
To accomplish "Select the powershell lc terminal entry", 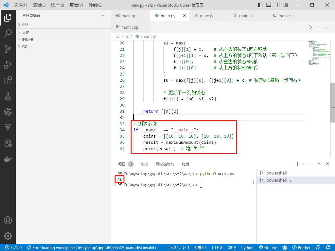I will (296, 180).
